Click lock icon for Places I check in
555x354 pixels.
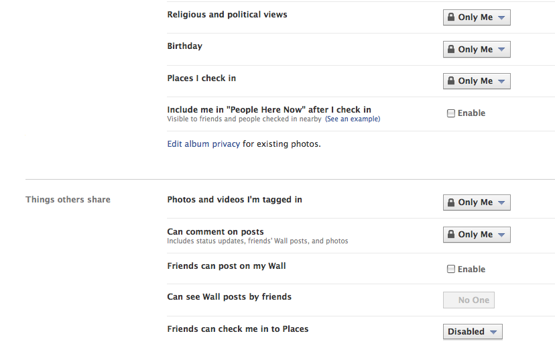pyautogui.click(x=451, y=80)
